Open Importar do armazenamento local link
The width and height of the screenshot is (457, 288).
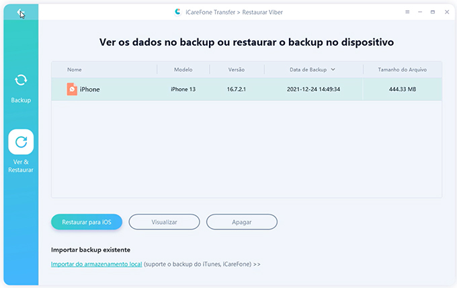click(97, 264)
